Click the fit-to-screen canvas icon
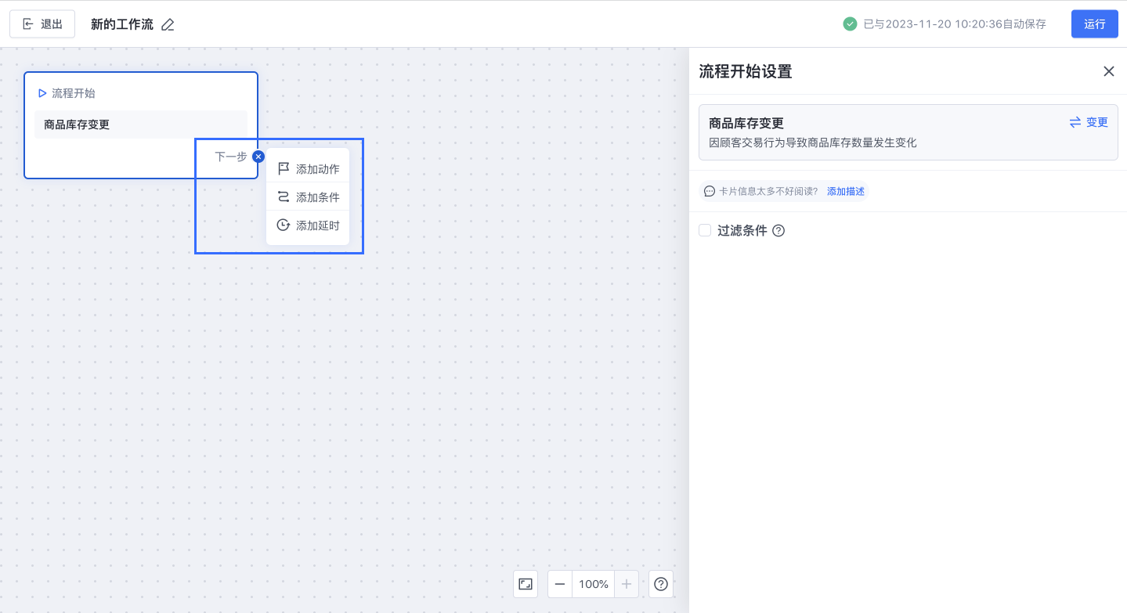The width and height of the screenshot is (1127, 613). (526, 584)
